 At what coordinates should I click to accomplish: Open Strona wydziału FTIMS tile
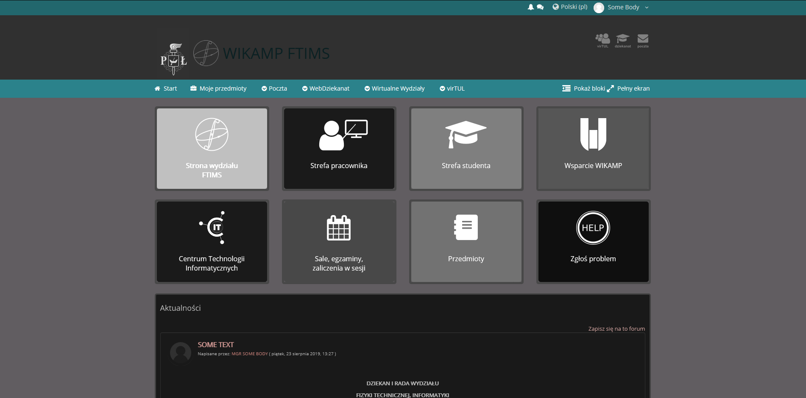[x=212, y=149]
